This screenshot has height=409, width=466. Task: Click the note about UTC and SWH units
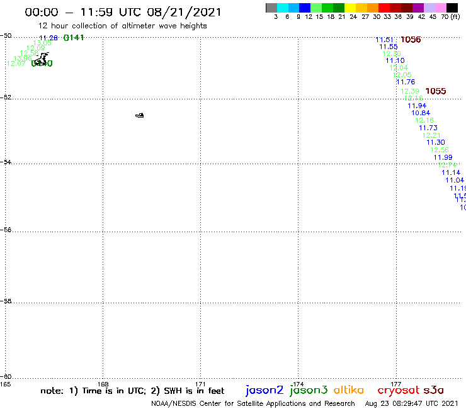[132, 391]
